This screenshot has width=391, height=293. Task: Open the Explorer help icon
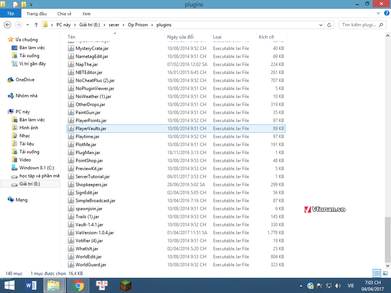click(387, 13)
